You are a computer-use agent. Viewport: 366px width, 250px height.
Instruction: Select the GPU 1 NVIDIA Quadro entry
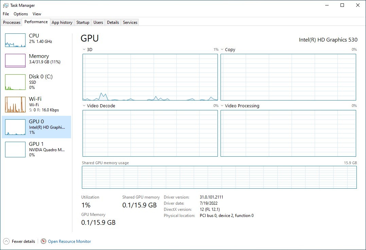click(36, 150)
